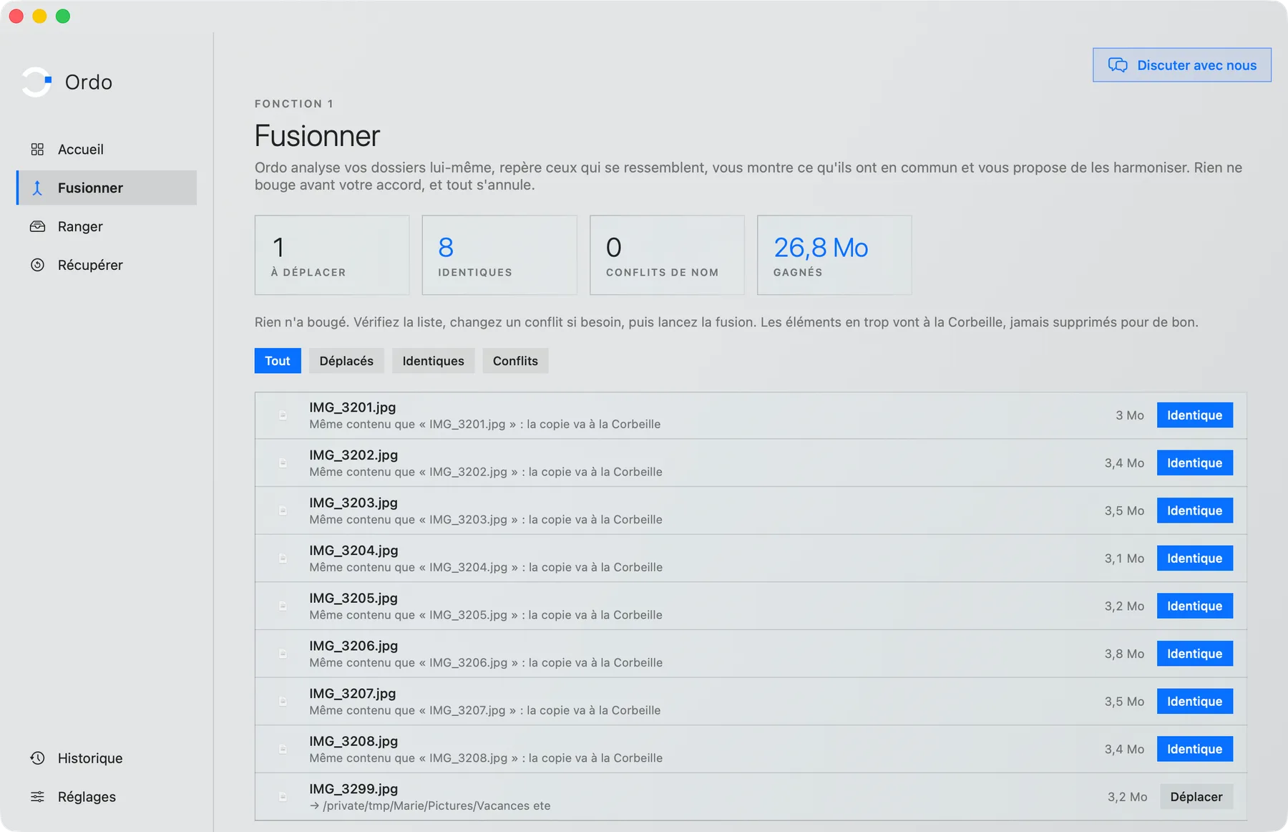
Task: Select the Identiques filter tab
Action: [x=433, y=361]
